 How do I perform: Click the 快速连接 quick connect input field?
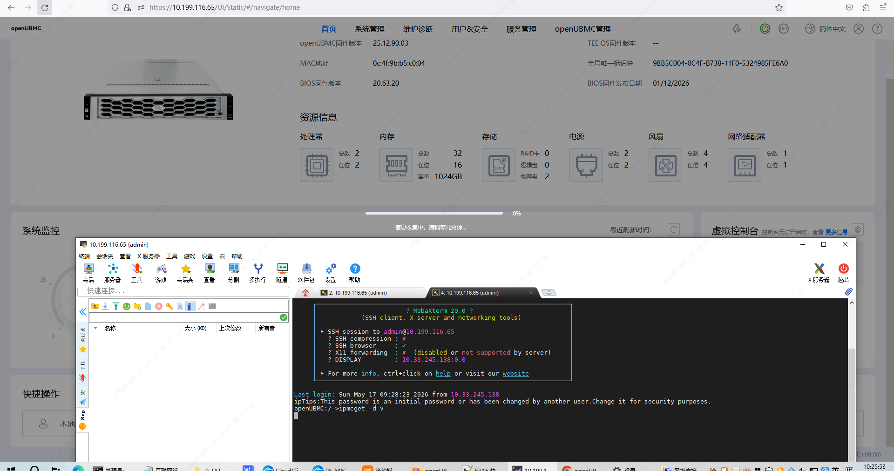coord(183,291)
